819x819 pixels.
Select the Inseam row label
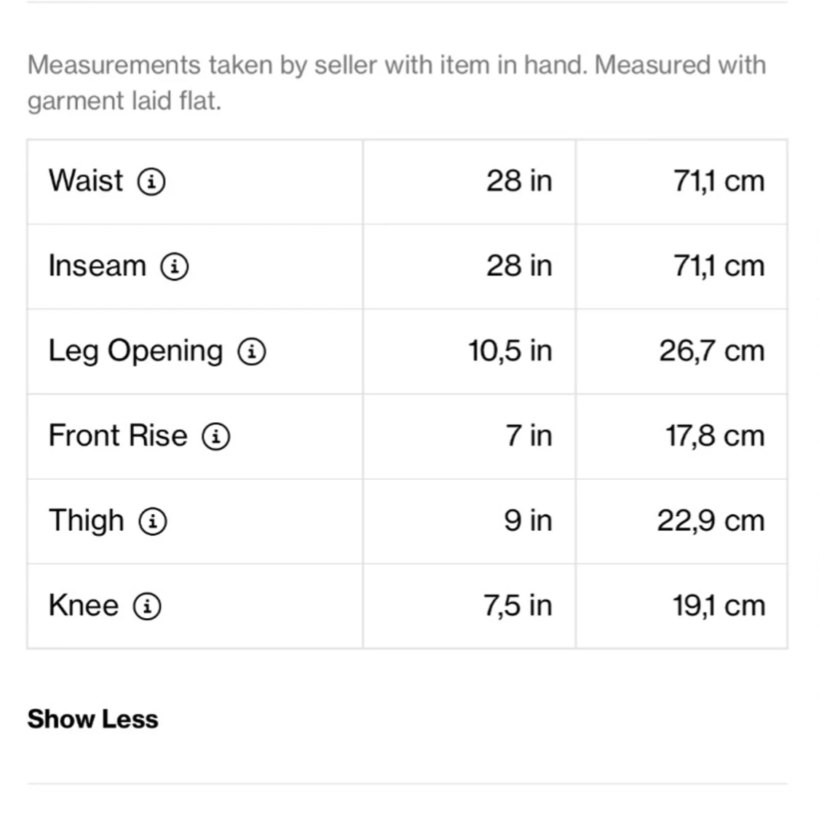(x=97, y=266)
